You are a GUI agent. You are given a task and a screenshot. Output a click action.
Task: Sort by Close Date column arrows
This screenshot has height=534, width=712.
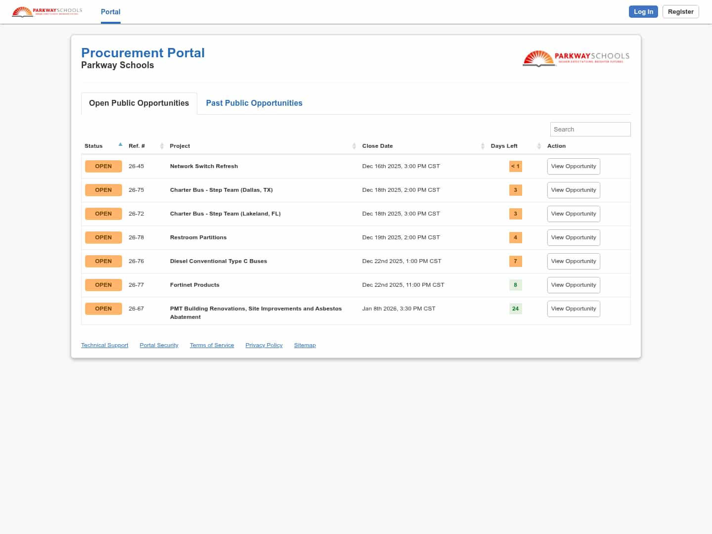pos(483,146)
